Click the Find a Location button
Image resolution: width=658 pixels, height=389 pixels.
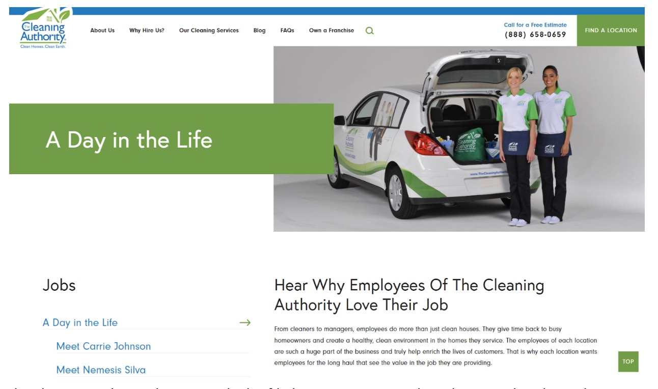pos(611,31)
